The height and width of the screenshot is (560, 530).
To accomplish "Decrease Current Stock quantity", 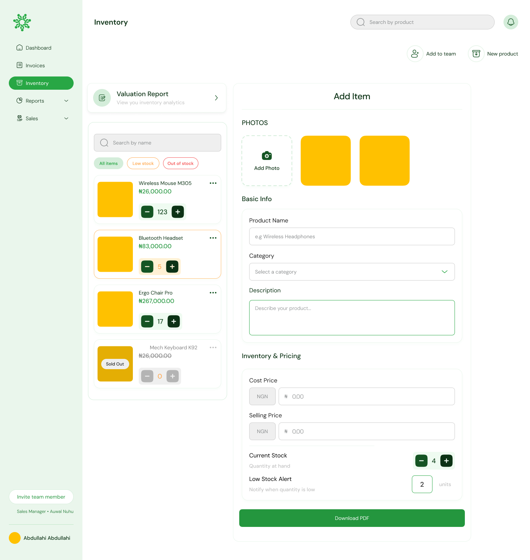I will pos(421,461).
